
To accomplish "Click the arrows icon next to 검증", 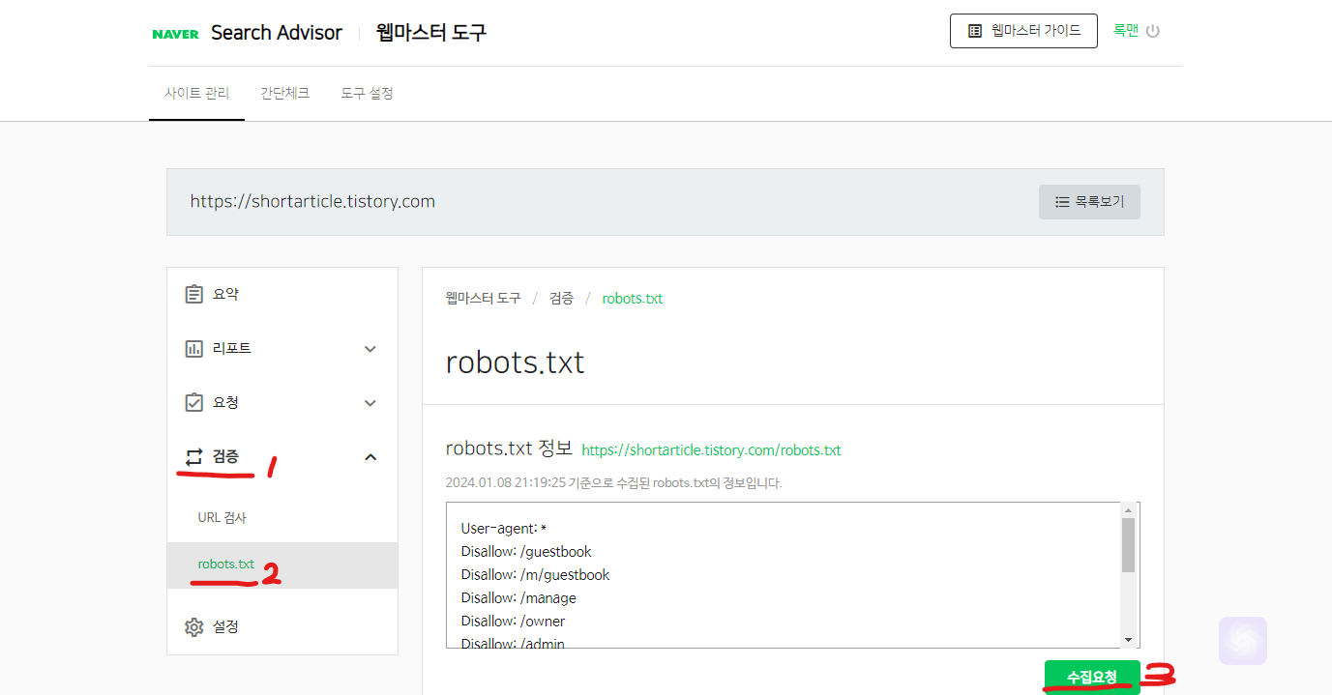I will (194, 456).
